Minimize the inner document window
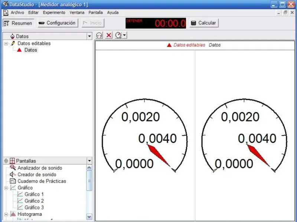297x222 pixels. tap(278, 13)
